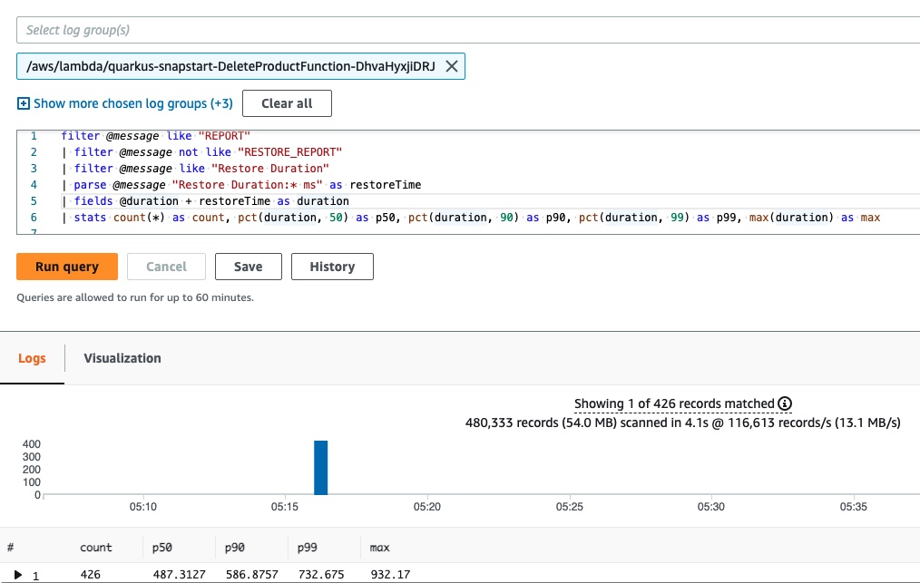Click the fields @duration + restoreTime line

205,201
